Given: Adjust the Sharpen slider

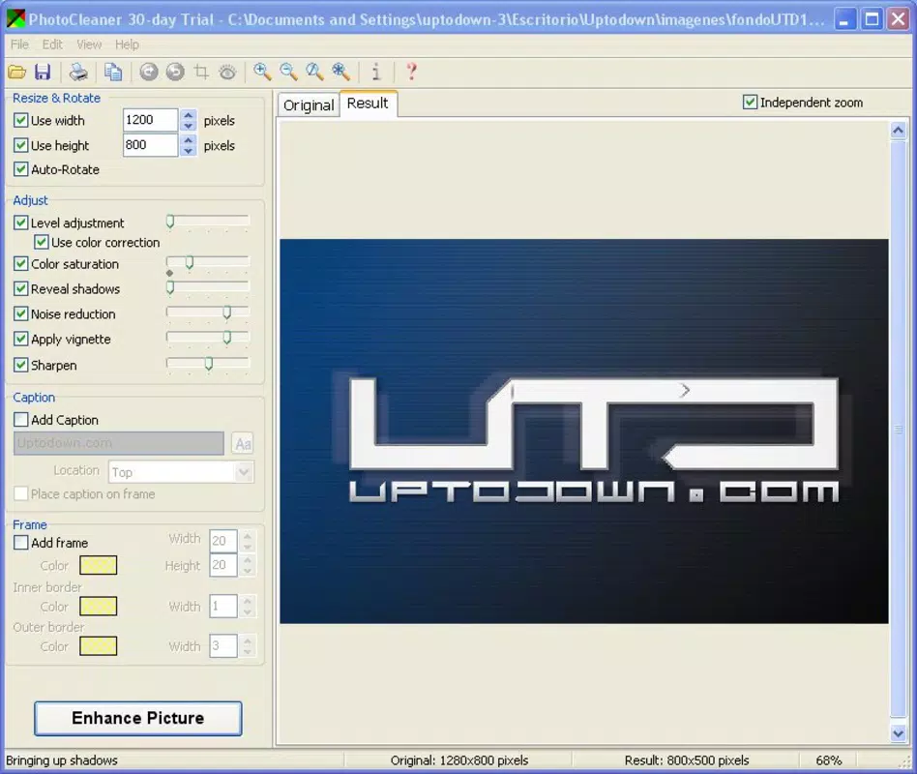Looking at the screenshot, I should [208, 364].
